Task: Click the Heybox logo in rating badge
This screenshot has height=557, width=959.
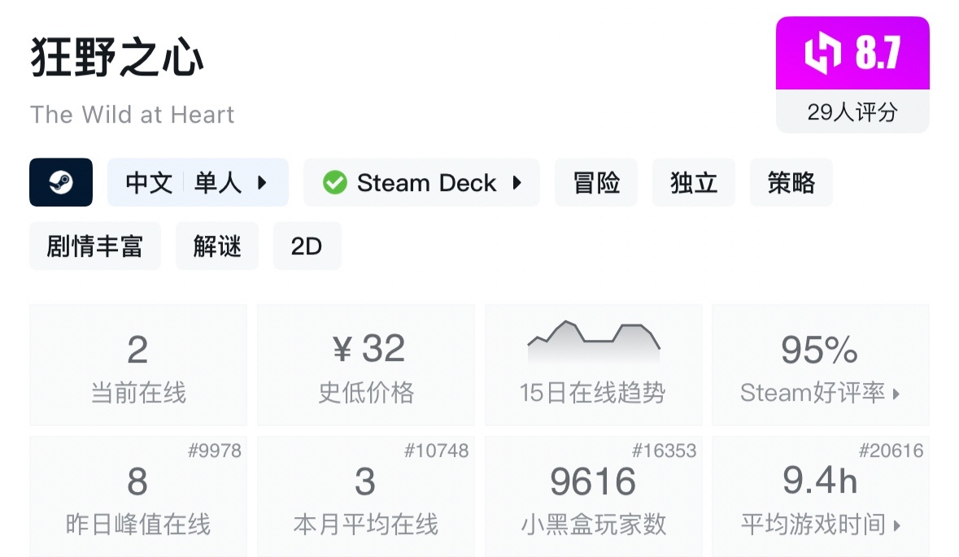Action: [x=822, y=54]
